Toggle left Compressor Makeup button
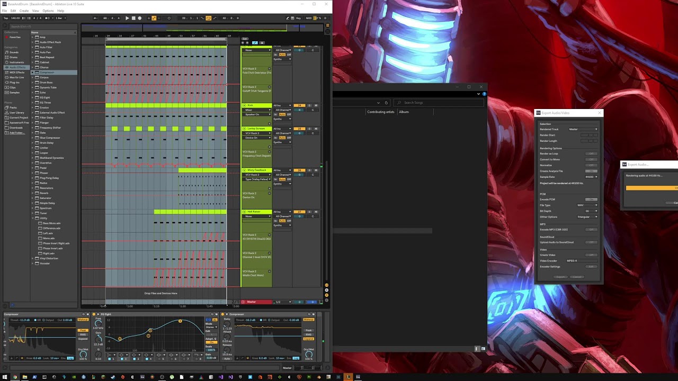678x381 pixels. 83,320
